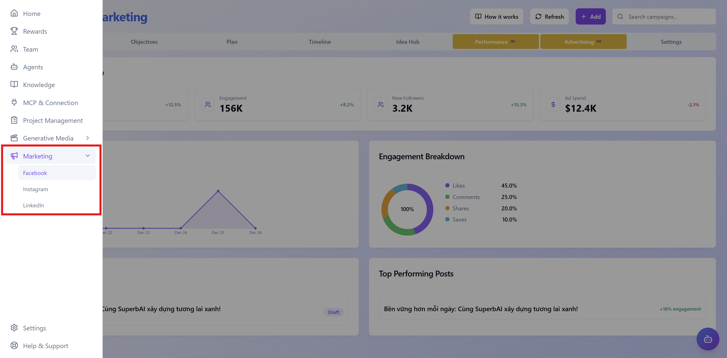727x358 pixels.
Task: Click the Team icon in sidebar
Action: click(14, 49)
